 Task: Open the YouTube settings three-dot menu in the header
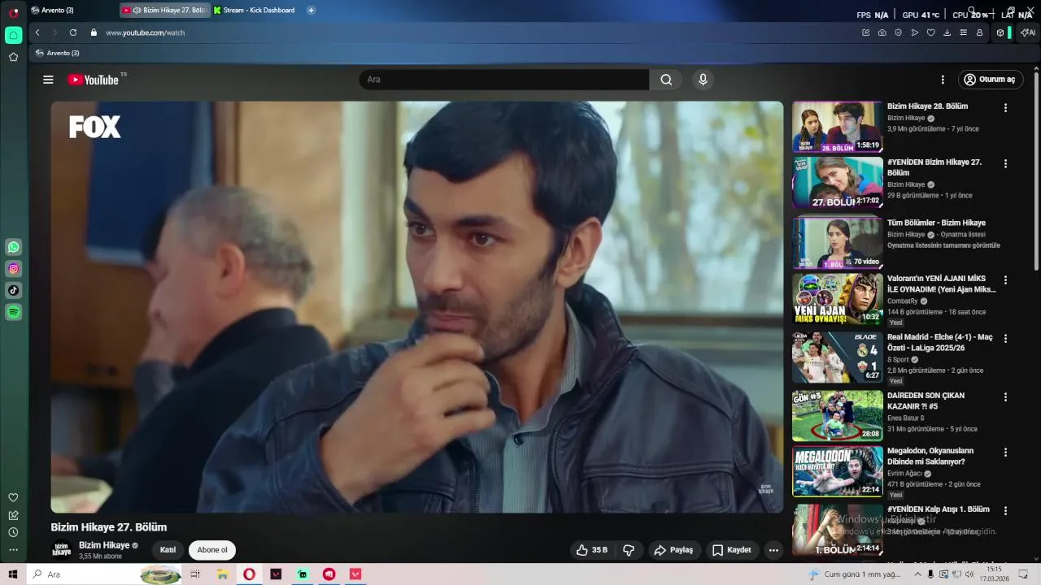(x=943, y=80)
